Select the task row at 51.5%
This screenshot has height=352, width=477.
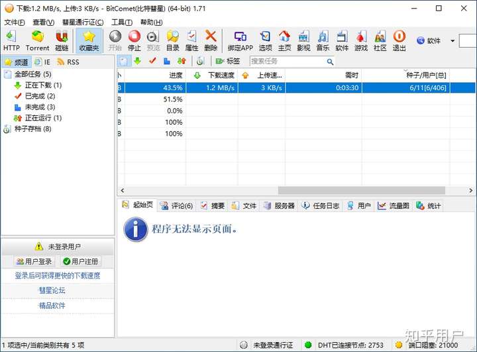pos(297,99)
